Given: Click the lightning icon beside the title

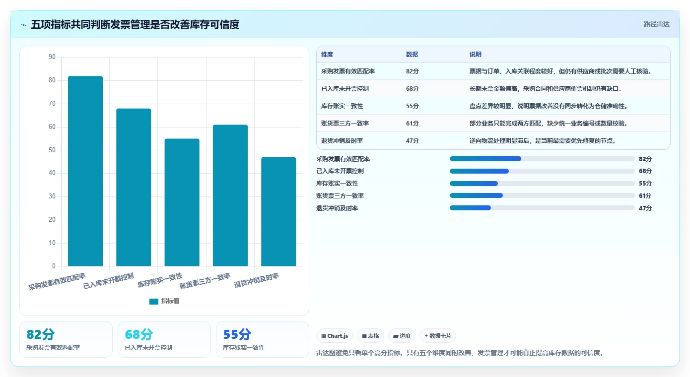Looking at the screenshot, I should 24,25.
